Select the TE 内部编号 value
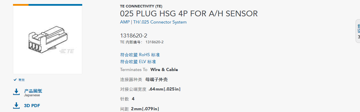Image resolution: width=360 pixels, height=112 pixels. 154,42
